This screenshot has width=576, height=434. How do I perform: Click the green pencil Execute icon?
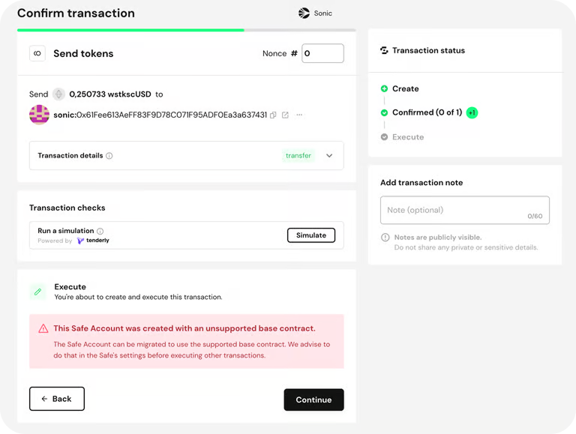point(37,292)
